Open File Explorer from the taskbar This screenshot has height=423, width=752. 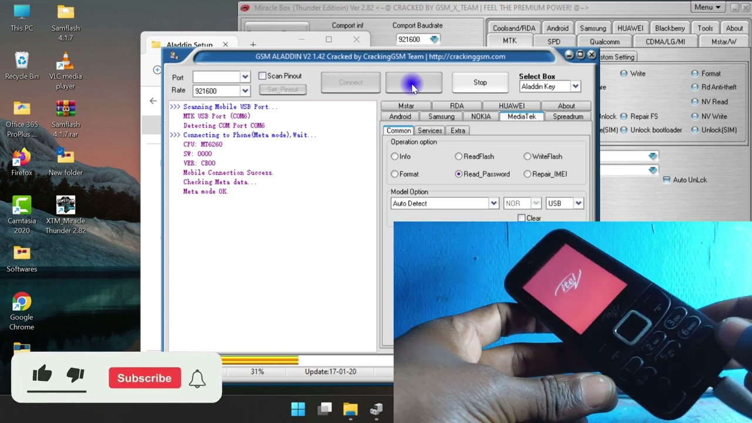[350, 409]
